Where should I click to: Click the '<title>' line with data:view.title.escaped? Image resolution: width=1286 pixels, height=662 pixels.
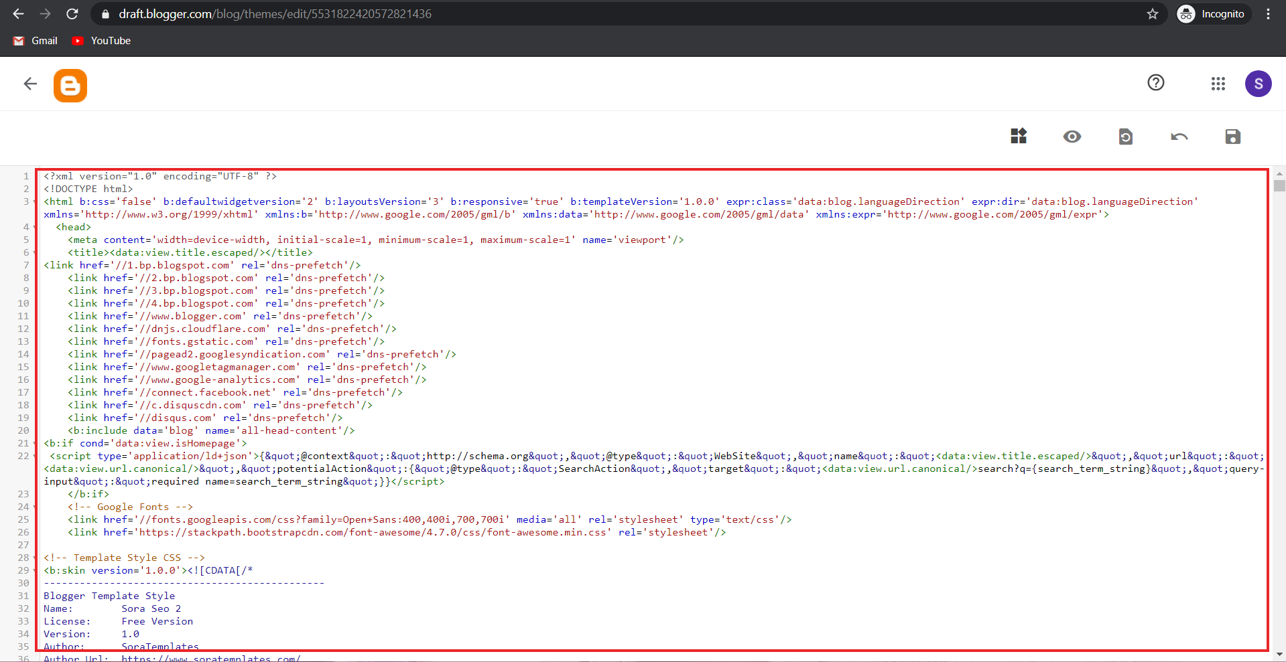[190, 252]
